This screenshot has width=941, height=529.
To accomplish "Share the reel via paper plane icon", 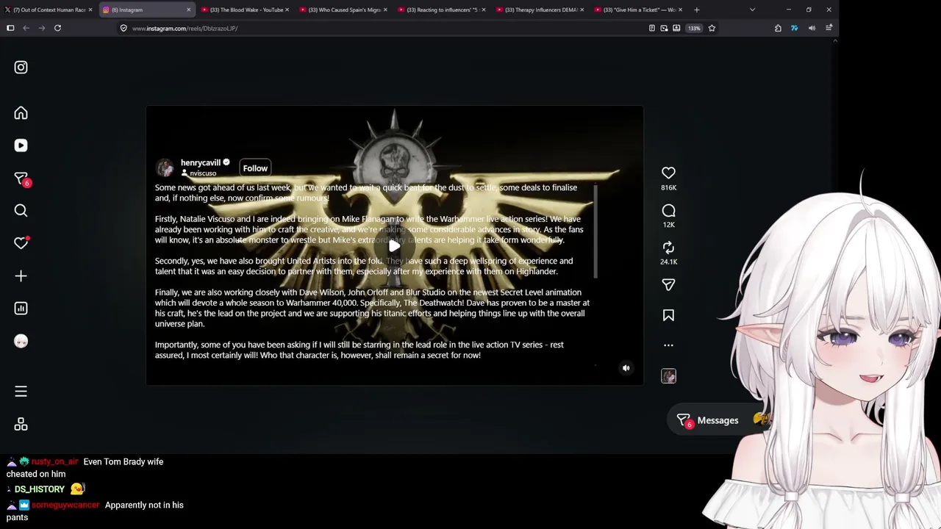I will [668, 284].
